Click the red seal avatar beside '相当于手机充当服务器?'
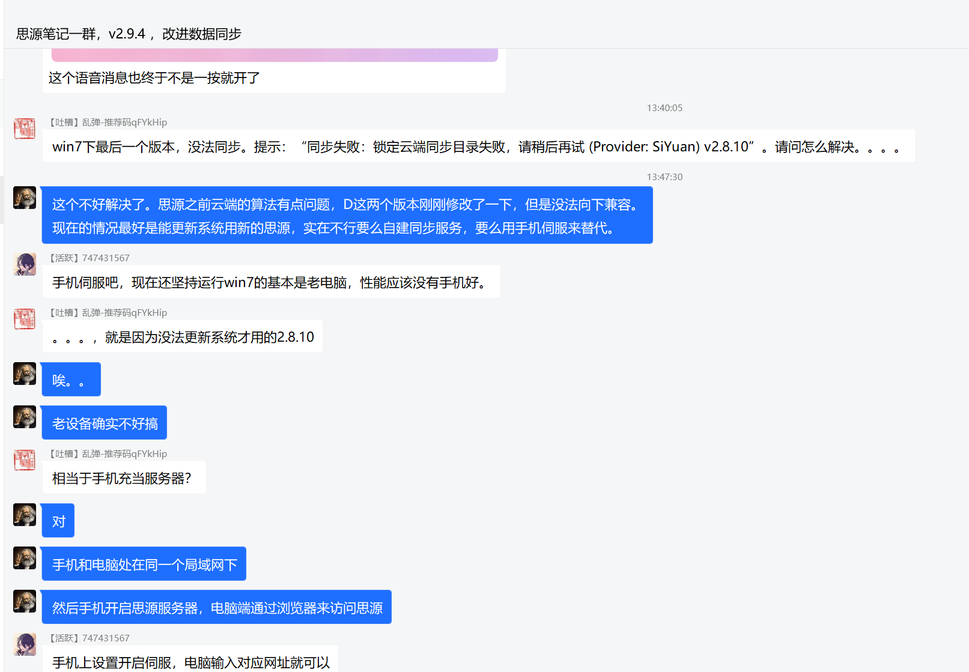 coord(25,460)
